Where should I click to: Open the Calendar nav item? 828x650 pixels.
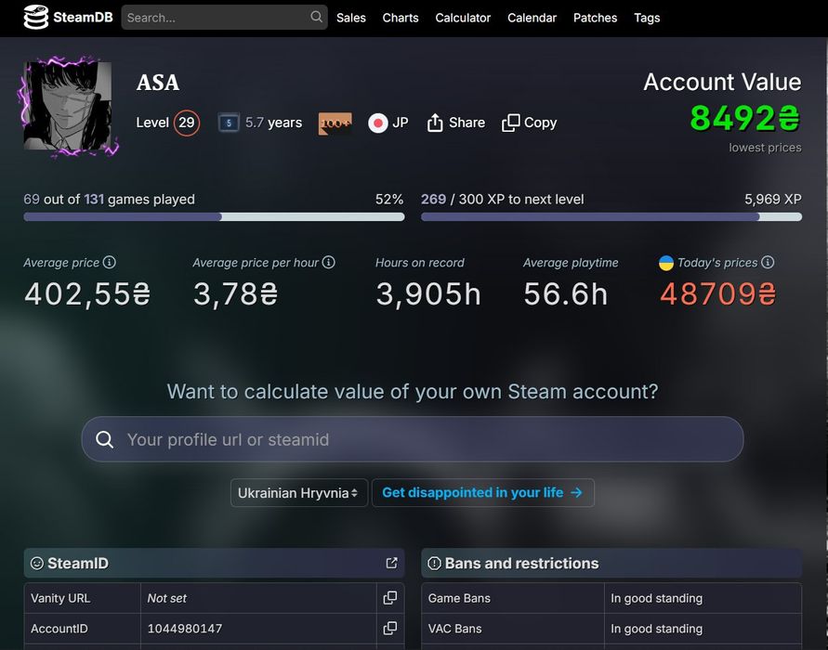(532, 18)
